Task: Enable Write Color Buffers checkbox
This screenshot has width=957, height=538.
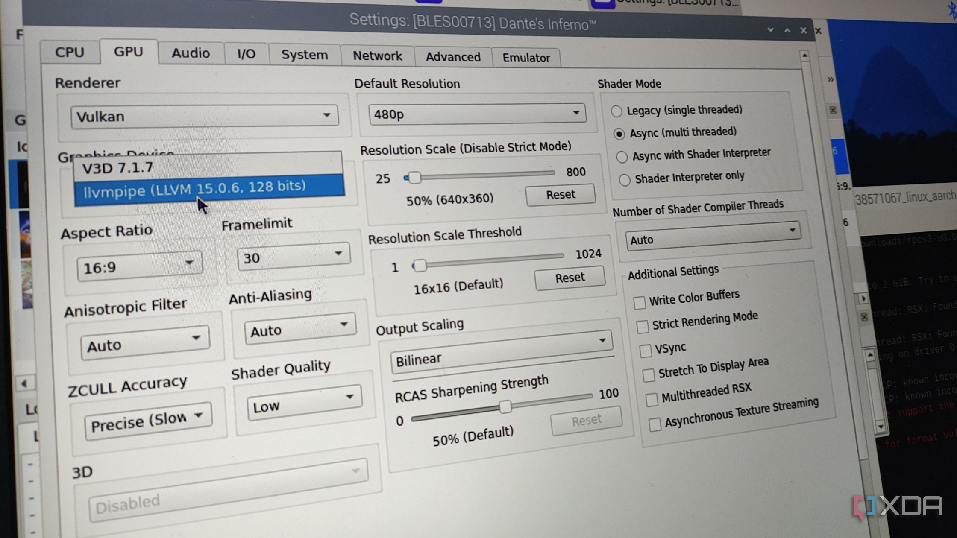Action: [639, 303]
